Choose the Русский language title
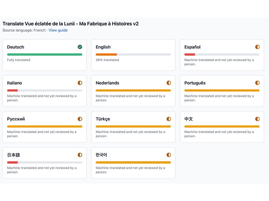This screenshot has width=269, height=201. click(x=16, y=119)
